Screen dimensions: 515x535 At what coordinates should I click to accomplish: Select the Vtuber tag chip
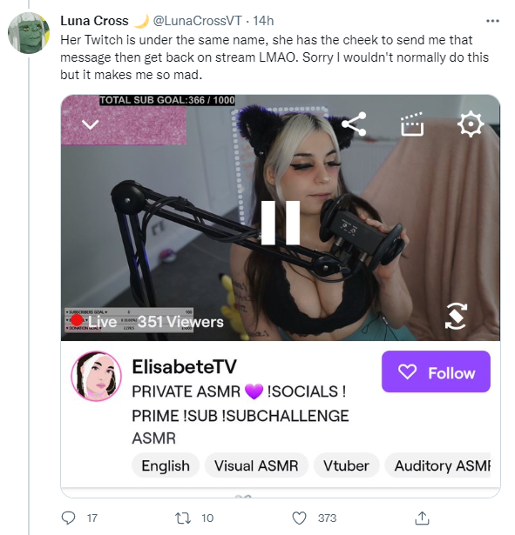[x=346, y=465]
